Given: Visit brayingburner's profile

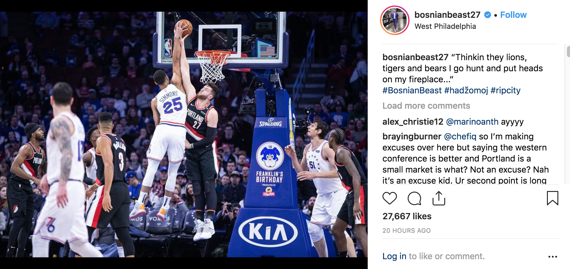Looking at the screenshot, I should coord(412,136).
